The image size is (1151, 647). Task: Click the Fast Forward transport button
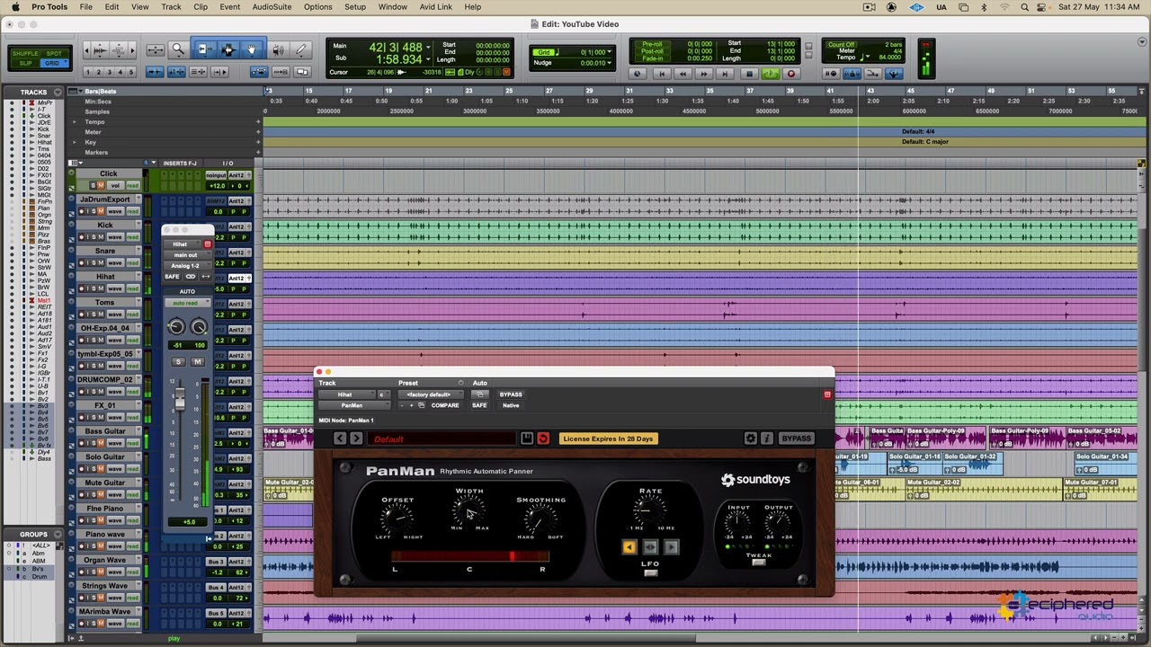704,74
